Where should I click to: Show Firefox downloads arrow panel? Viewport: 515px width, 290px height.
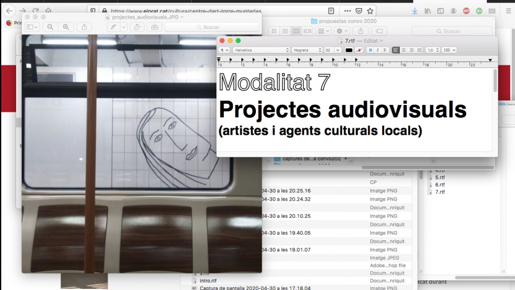[415, 11]
